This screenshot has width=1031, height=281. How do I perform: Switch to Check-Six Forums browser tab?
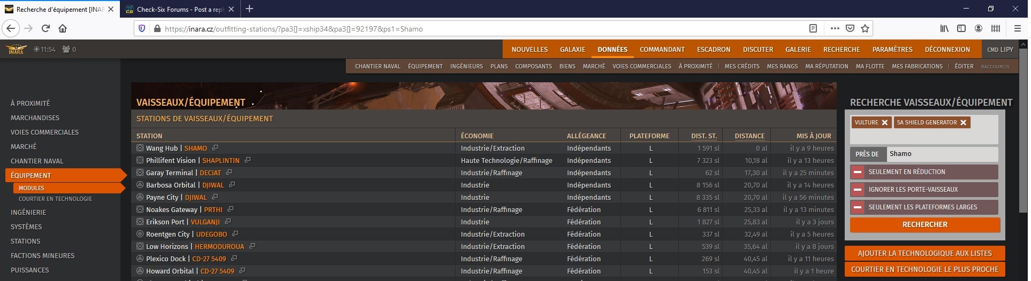click(x=179, y=9)
